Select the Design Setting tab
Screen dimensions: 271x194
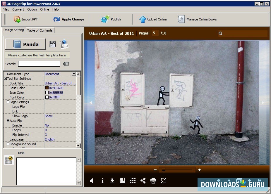coord(14,30)
